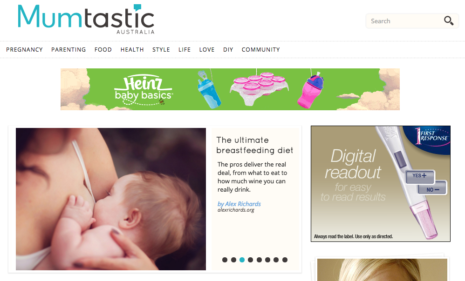Image resolution: width=465 pixels, height=281 pixels.
Task: Jump to the fourth carousel slide dot
Action: 250,260
